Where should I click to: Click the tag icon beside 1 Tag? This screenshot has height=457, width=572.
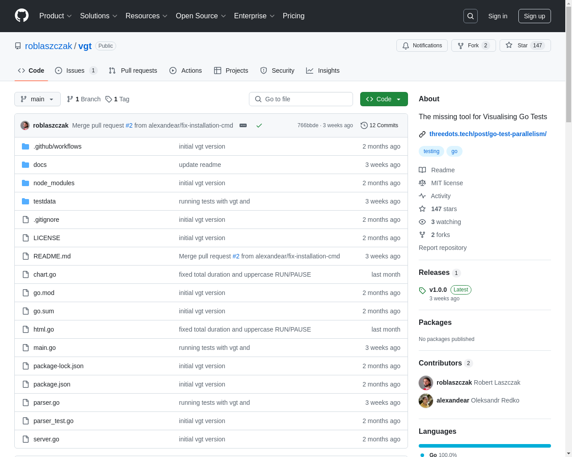click(109, 99)
